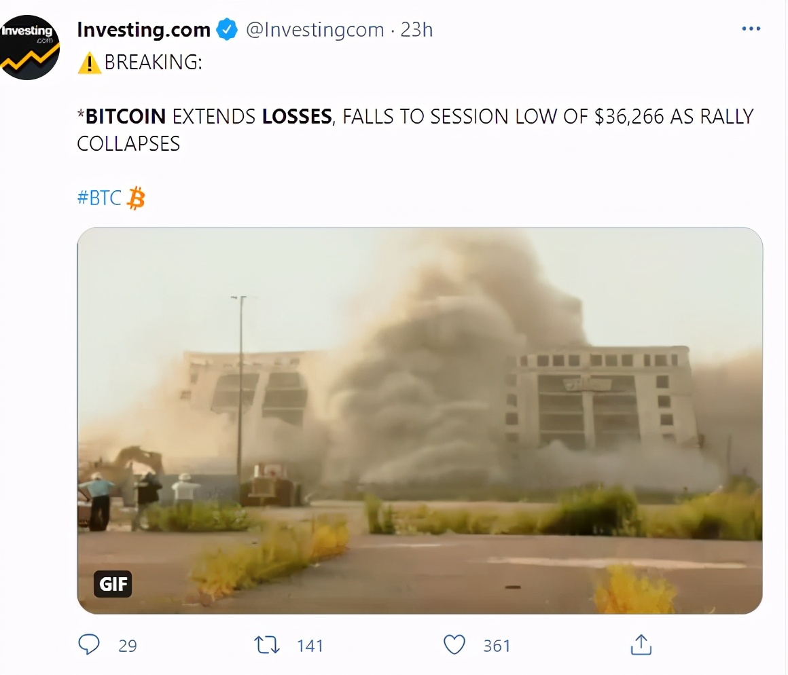788x675 pixels.
Task: Click the Investing.com display name
Action: [x=143, y=30]
